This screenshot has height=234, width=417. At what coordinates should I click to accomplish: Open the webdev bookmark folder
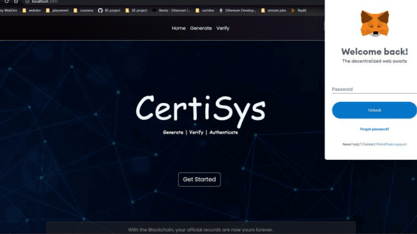[32, 10]
